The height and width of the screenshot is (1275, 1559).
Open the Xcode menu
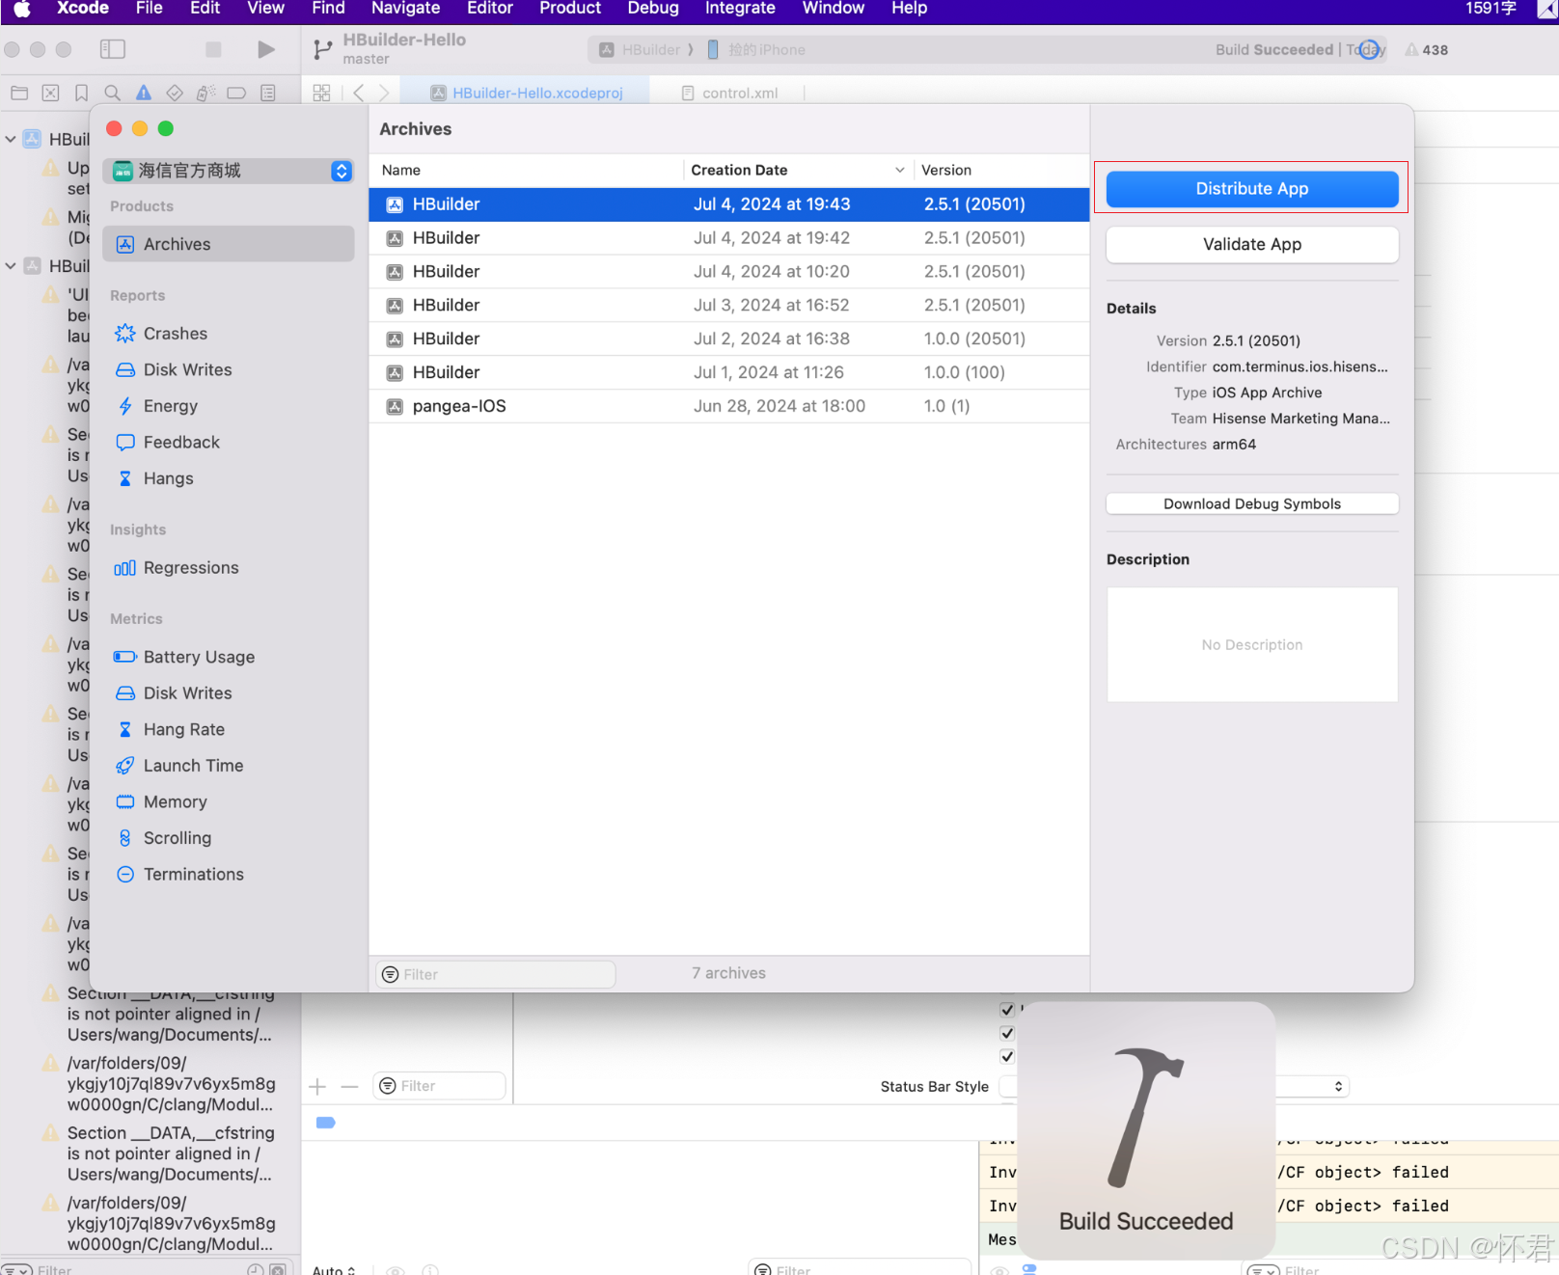click(83, 9)
